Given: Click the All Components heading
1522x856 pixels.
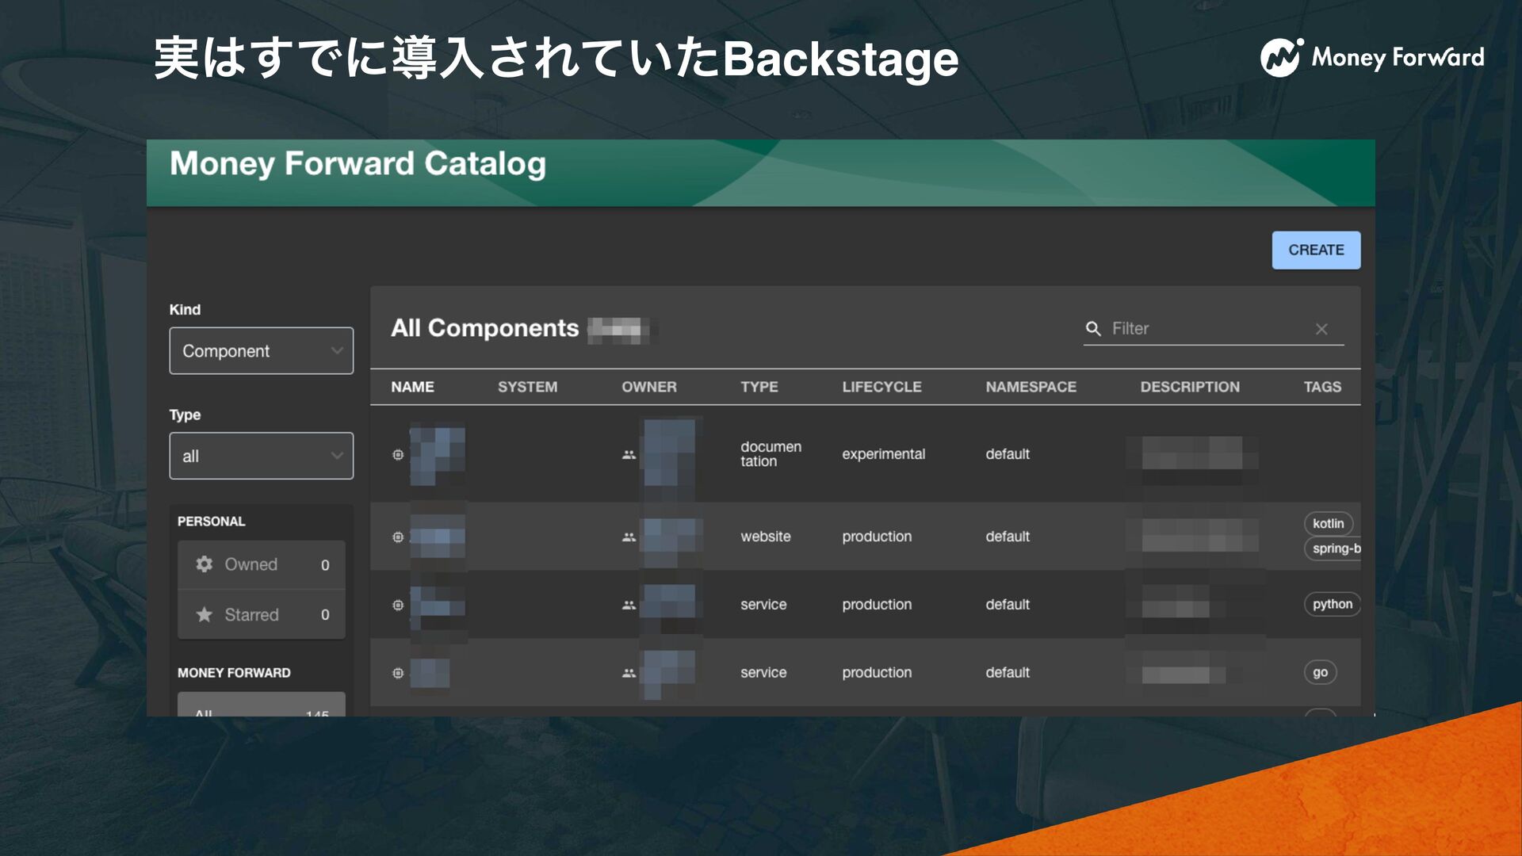Looking at the screenshot, I should (x=484, y=328).
